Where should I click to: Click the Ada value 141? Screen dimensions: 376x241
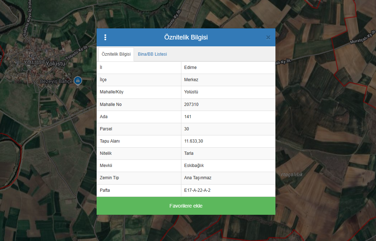pyautogui.click(x=187, y=117)
